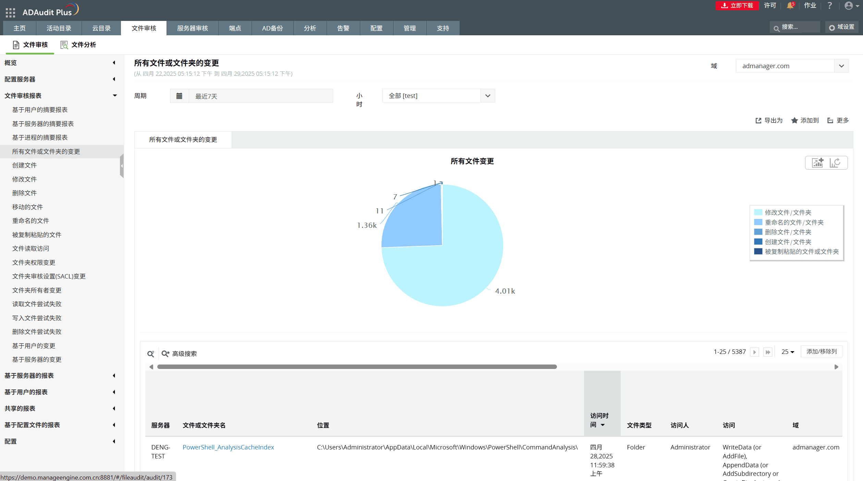The image size is (863, 481).
Task: Open the calendar period picker icon
Action: pyautogui.click(x=179, y=96)
